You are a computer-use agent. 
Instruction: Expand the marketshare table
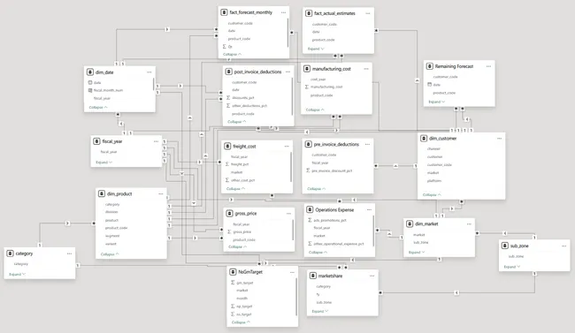pyautogui.click(x=320, y=312)
